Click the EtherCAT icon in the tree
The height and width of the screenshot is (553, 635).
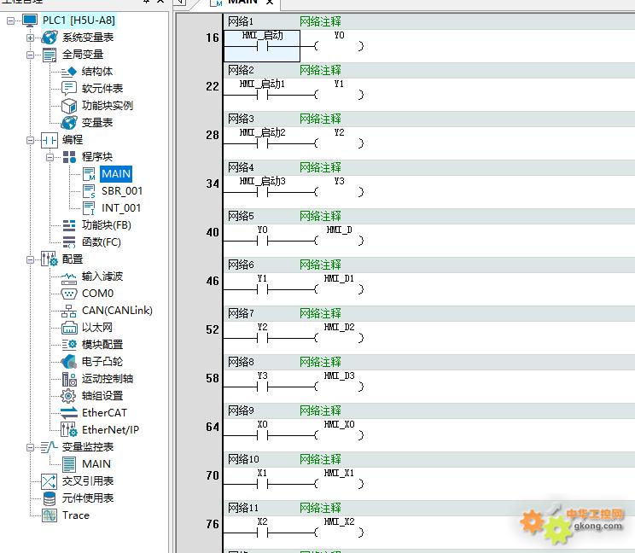(x=69, y=413)
